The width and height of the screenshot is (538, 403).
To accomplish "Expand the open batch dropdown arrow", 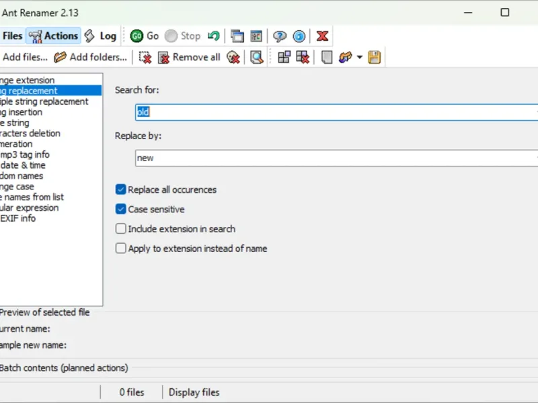I will (x=359, y=57).
